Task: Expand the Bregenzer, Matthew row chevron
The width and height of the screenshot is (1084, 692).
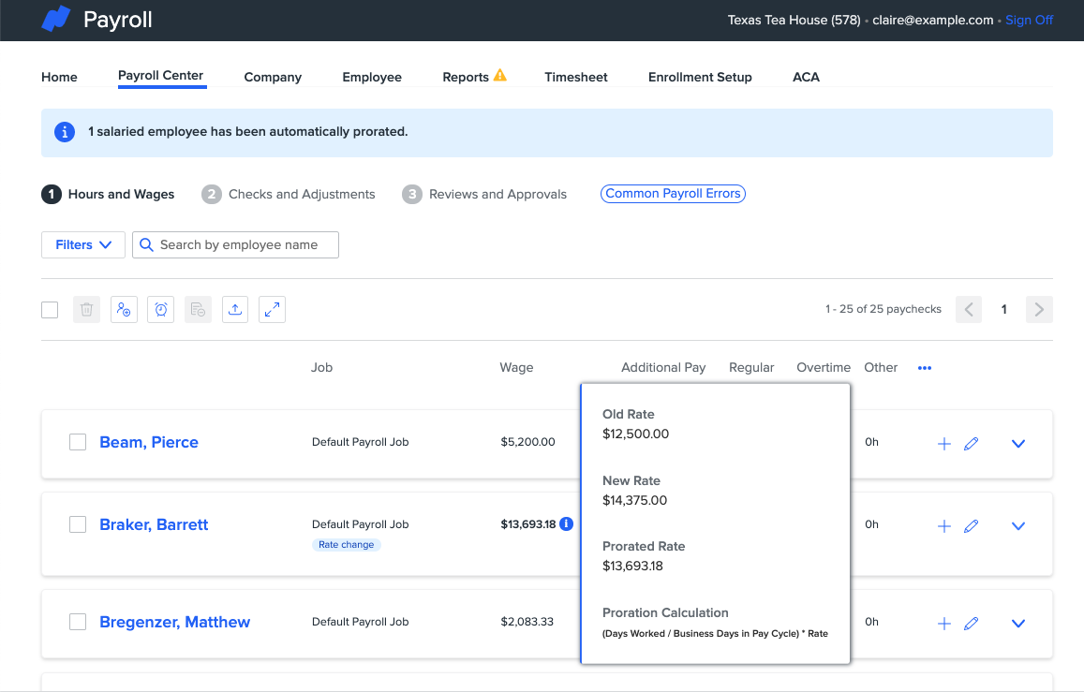Action: point(1018,624)
